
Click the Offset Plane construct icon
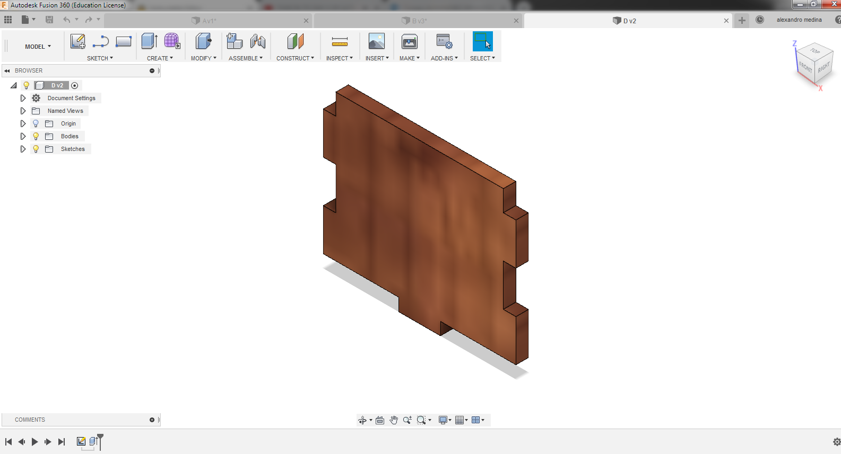(x=296, y=41)
